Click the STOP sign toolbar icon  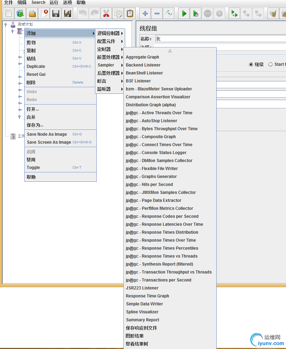(x=208, y=14)
